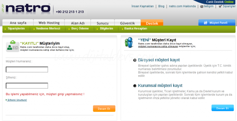Click blue Devam Et registration button
Screen dimensions: 237x121
pyautogui.click(x=223, y=108)
